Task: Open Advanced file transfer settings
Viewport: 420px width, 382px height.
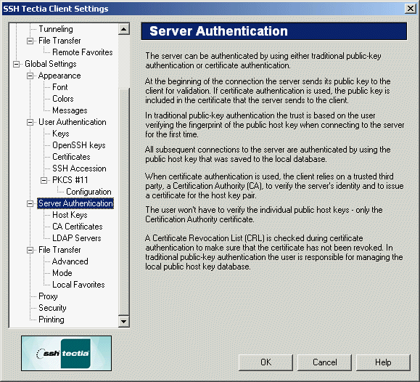Action: [x=70, y=261]
